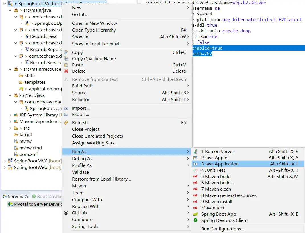This screenshot has width=305, height=233.
Task: Expand the Maven Dependencies node
Action: click(10, 122)
